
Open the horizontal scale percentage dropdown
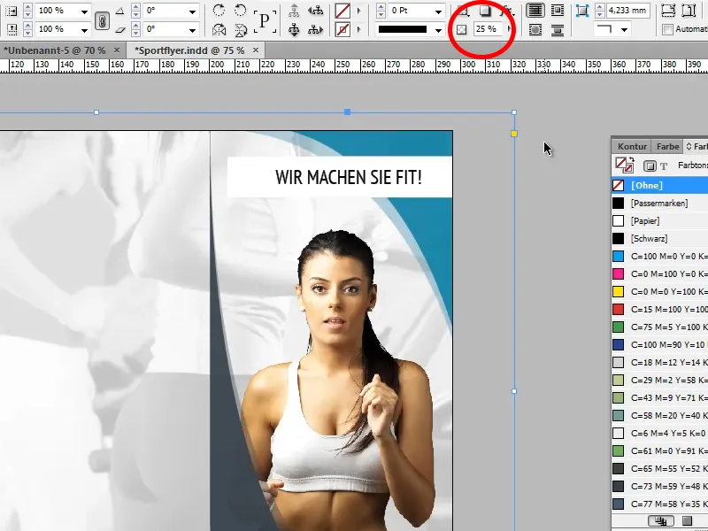point(84,12)
